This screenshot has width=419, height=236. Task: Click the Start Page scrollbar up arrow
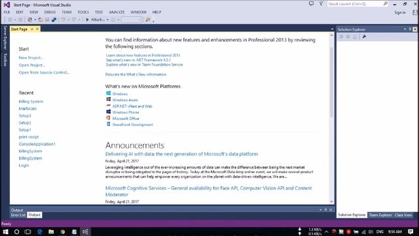pos(332,35)
